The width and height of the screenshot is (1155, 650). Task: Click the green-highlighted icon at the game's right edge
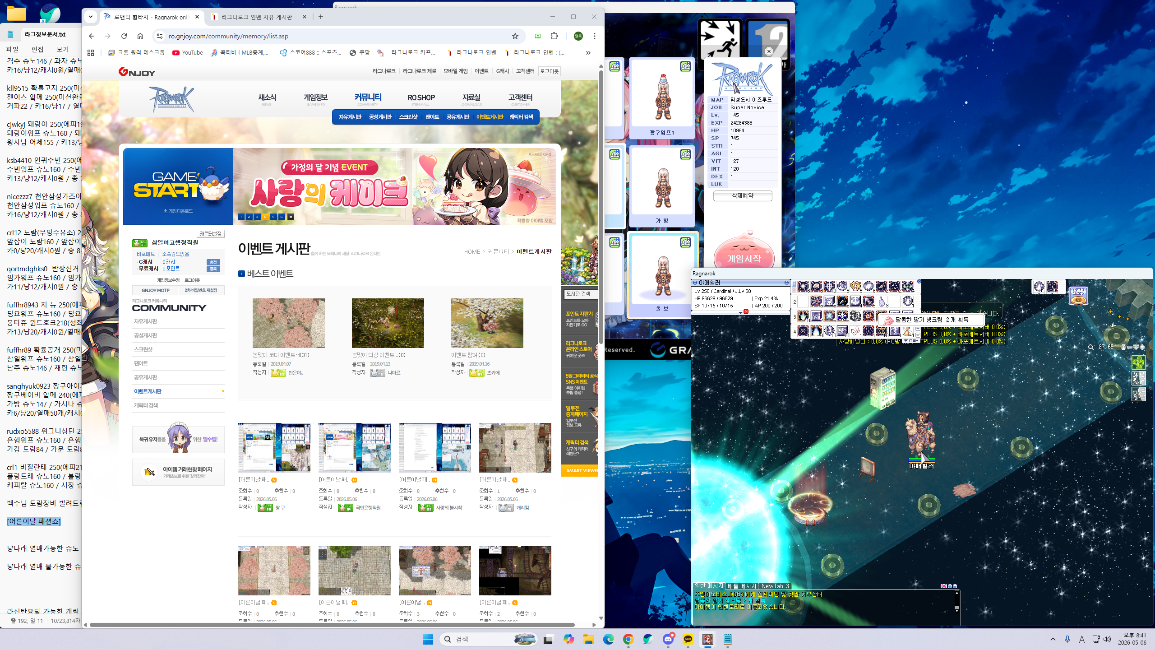point(1138,362)
